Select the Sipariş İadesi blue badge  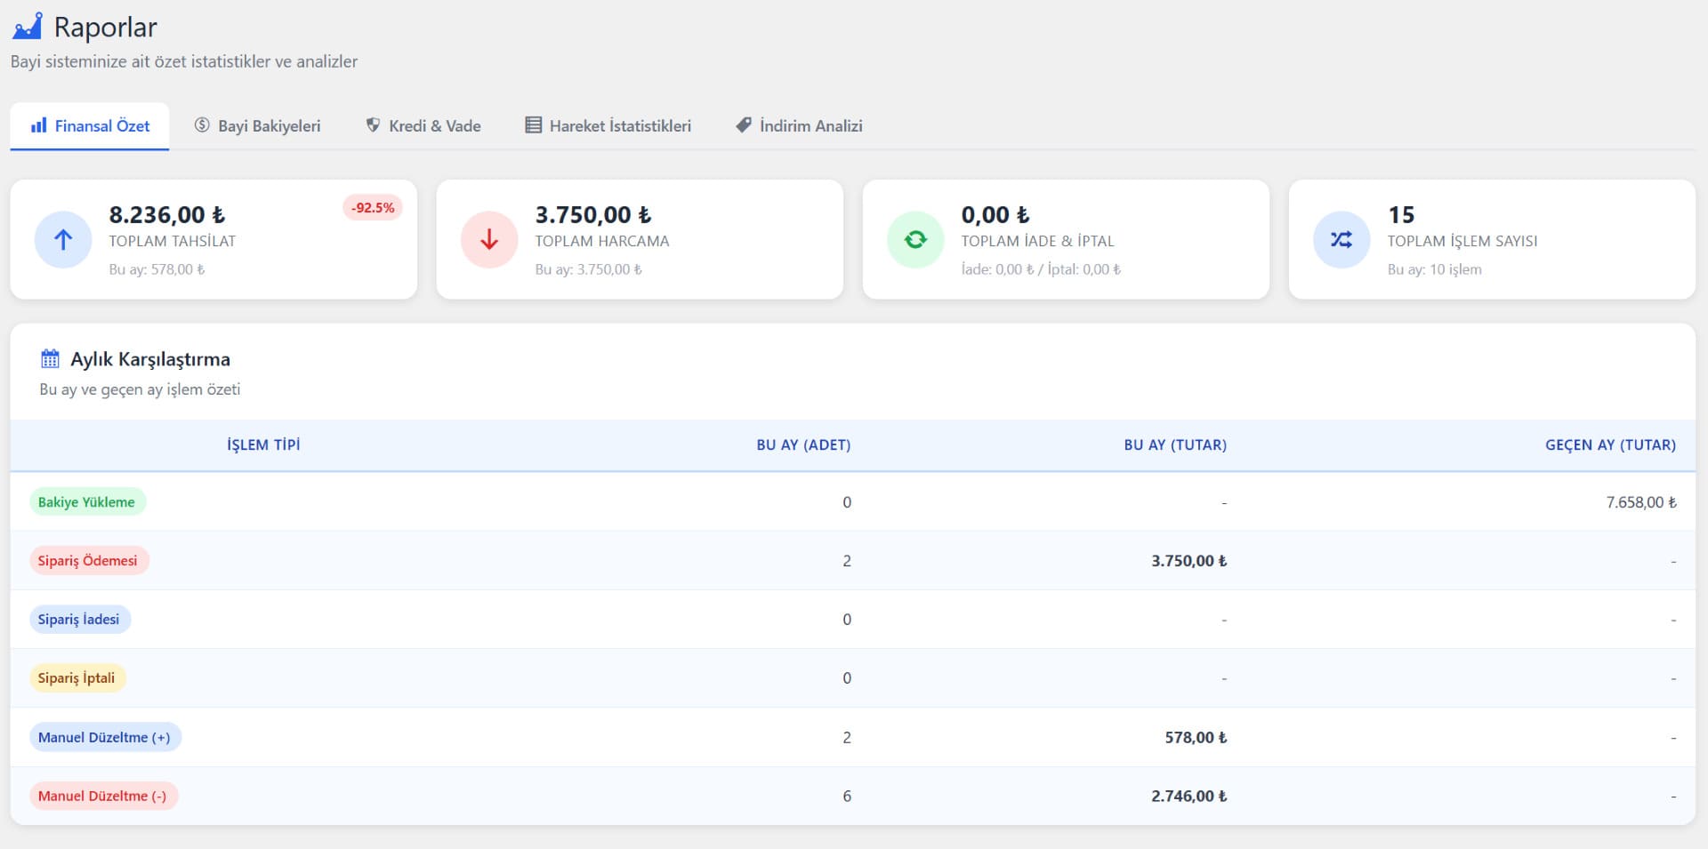79,620
